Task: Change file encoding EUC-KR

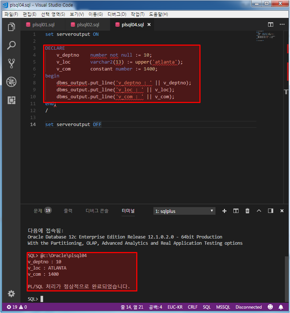Action: [x=175, y=307]
